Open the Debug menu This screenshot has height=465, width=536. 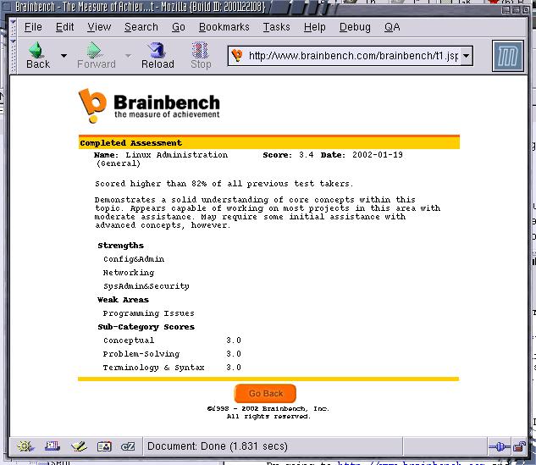coord(355,27)
